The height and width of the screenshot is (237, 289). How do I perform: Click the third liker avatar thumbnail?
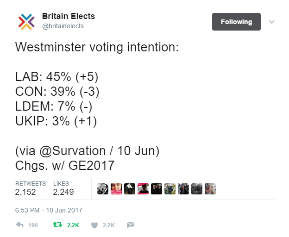point(130,189)
